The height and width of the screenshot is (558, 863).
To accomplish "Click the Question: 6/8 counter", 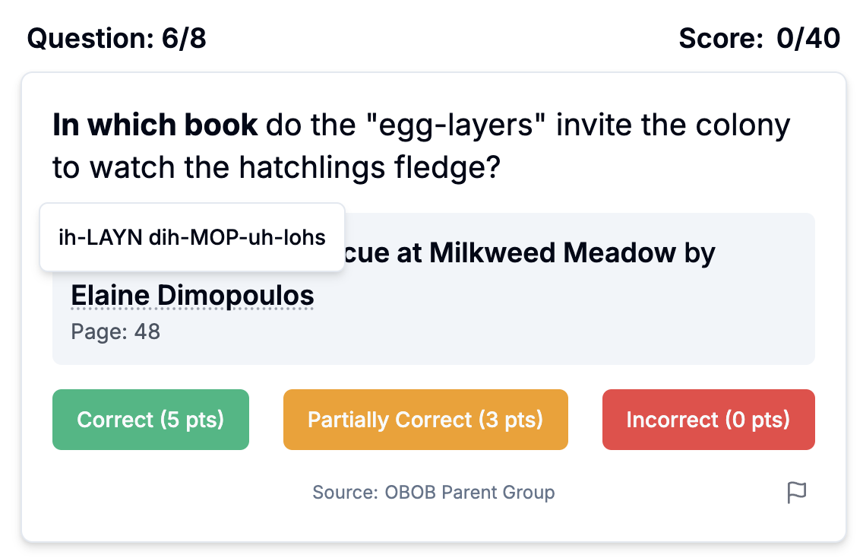I will (x=116, y=38).
